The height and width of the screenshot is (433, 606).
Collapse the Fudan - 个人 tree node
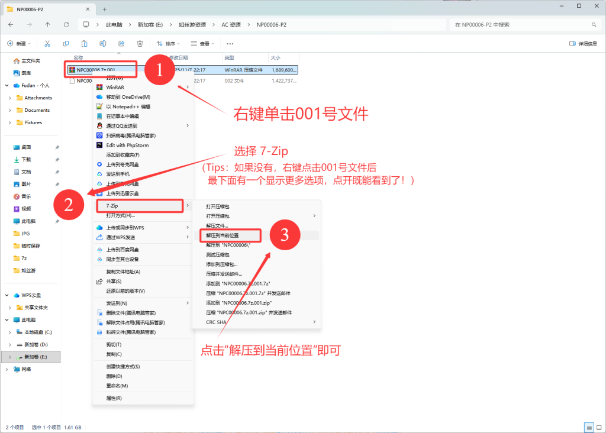point(7,86)
